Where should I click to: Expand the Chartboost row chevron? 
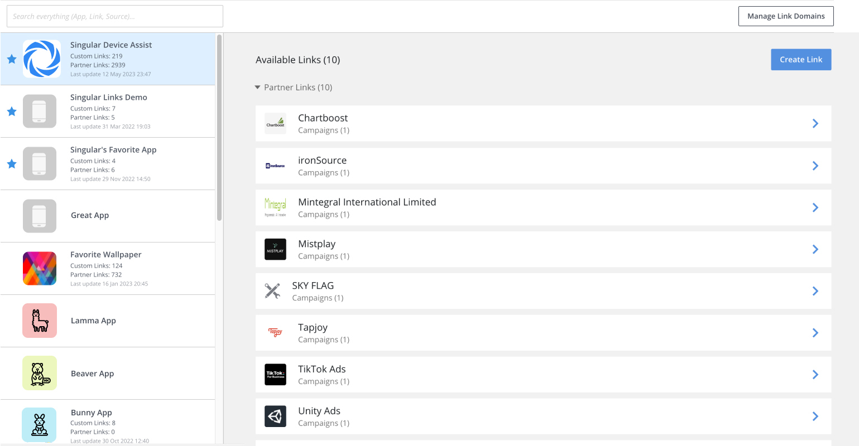click(815, 124)
